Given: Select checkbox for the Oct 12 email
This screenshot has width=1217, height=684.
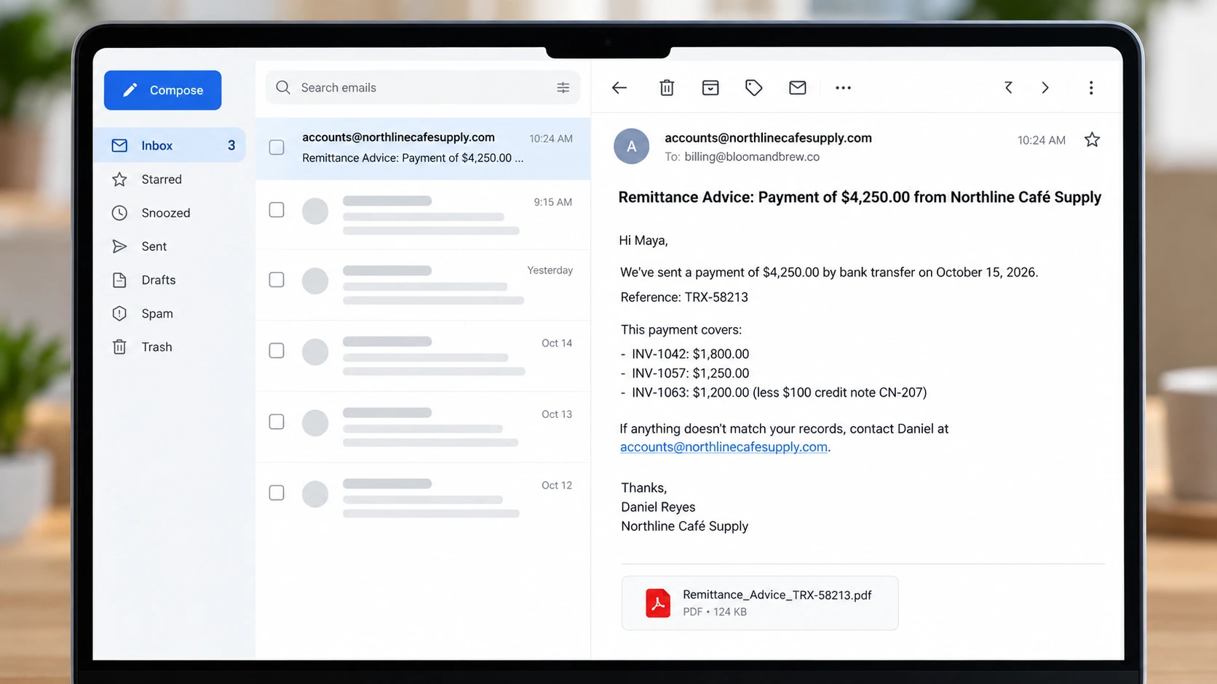Looking at the screenshot, I should pos(277,493).
